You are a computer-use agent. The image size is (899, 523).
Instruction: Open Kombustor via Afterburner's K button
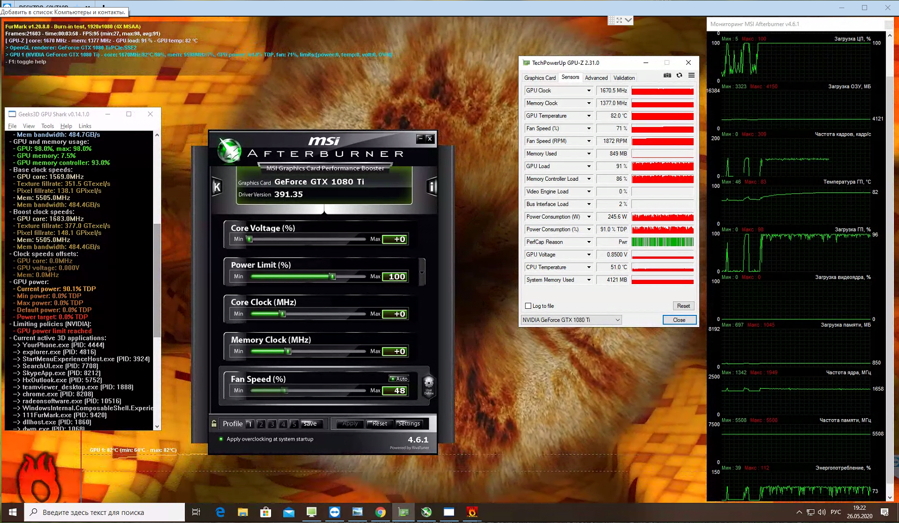click(217, 187)
